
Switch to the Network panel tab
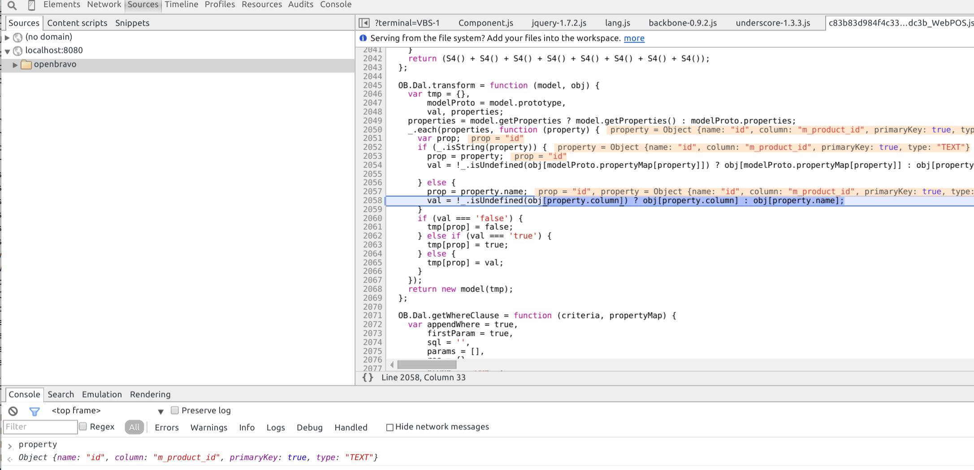104,5
